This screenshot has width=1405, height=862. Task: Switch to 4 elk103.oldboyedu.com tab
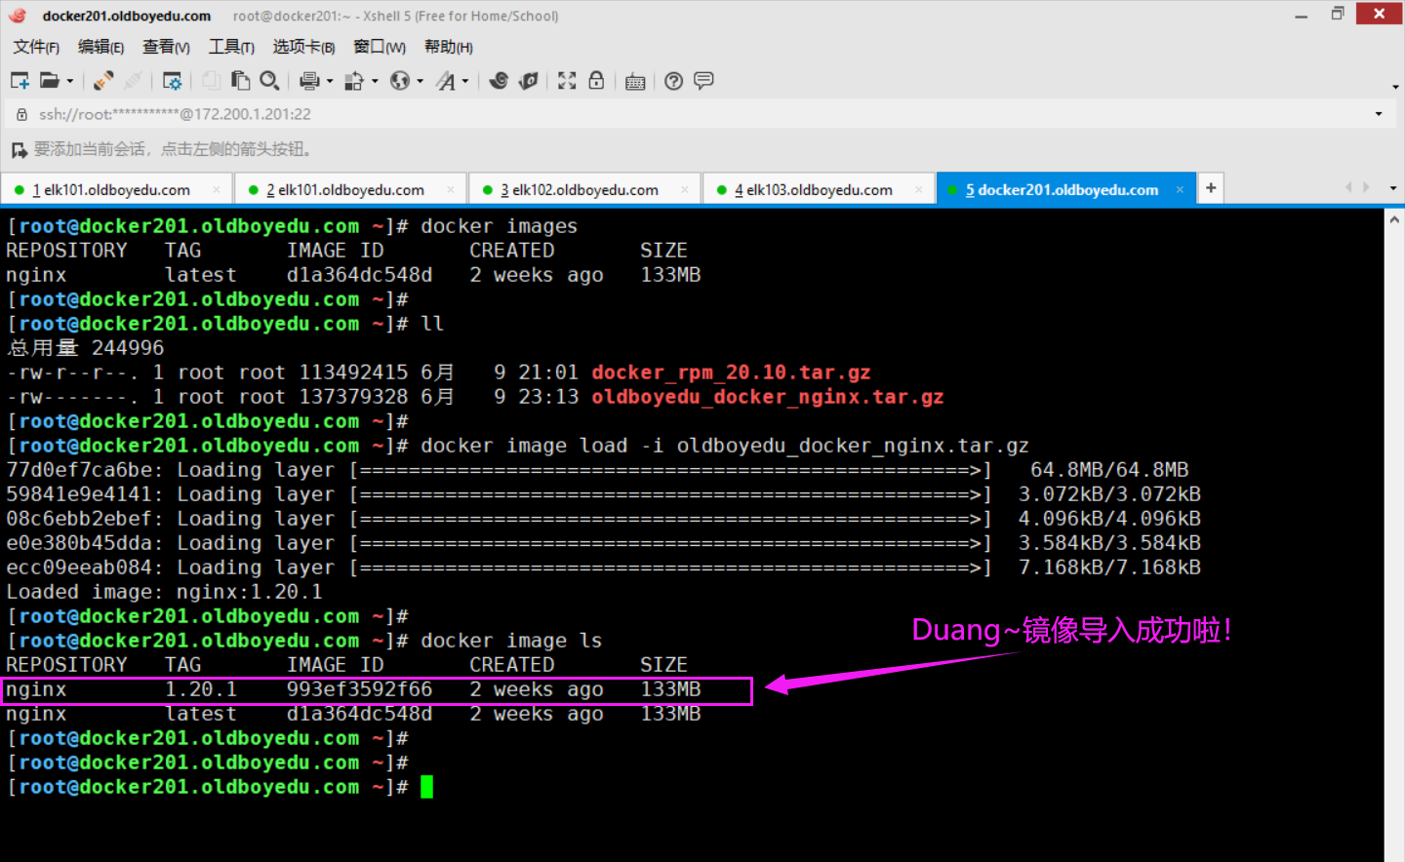pos(814,190)
